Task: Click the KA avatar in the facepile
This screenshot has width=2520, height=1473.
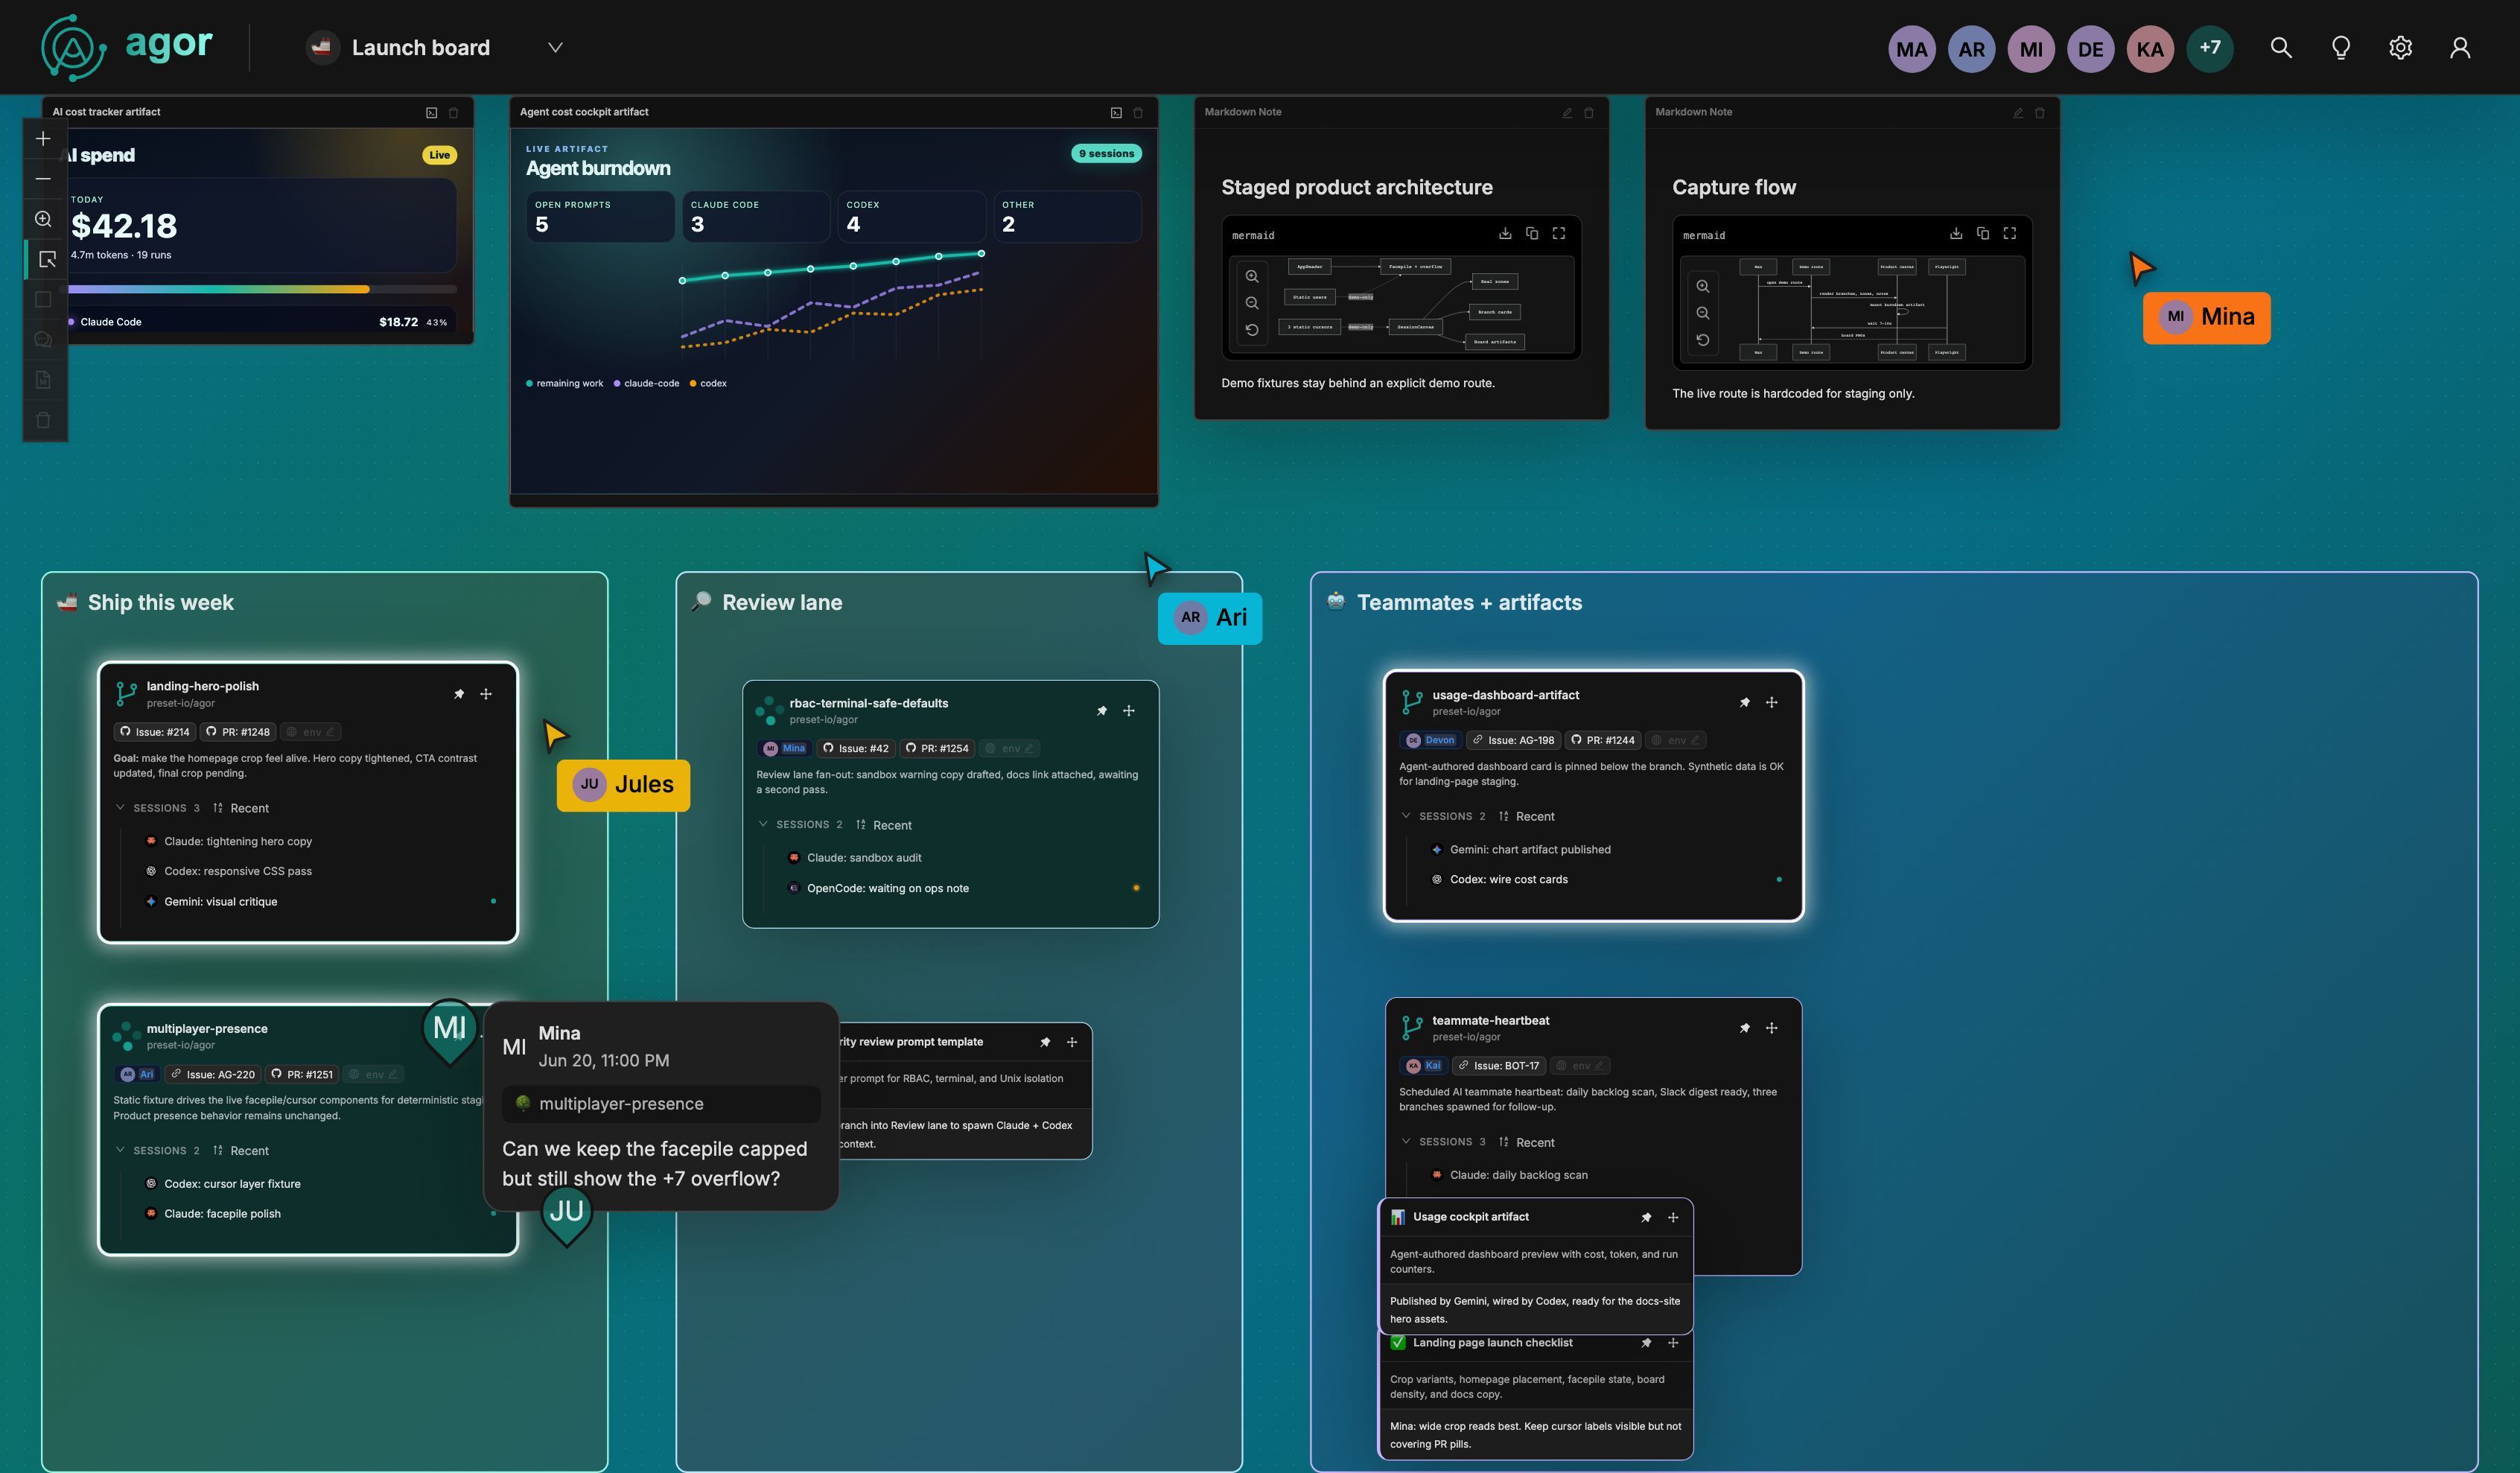Action: 2150,49
